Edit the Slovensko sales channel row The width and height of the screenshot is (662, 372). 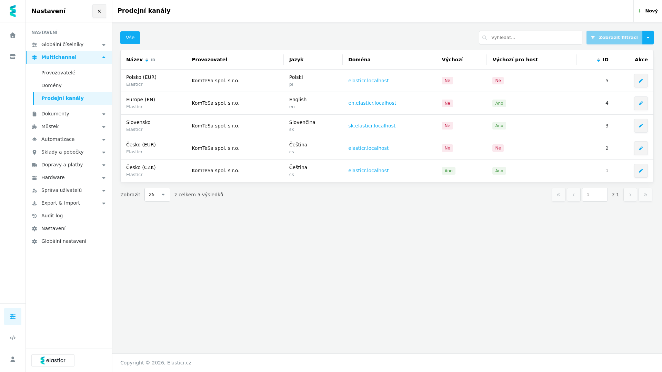[x=641, y=126]
